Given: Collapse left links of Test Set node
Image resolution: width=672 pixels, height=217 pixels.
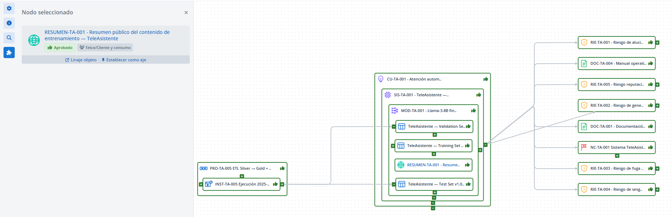Looking at the screenshot, I should (x=394, y=184).
